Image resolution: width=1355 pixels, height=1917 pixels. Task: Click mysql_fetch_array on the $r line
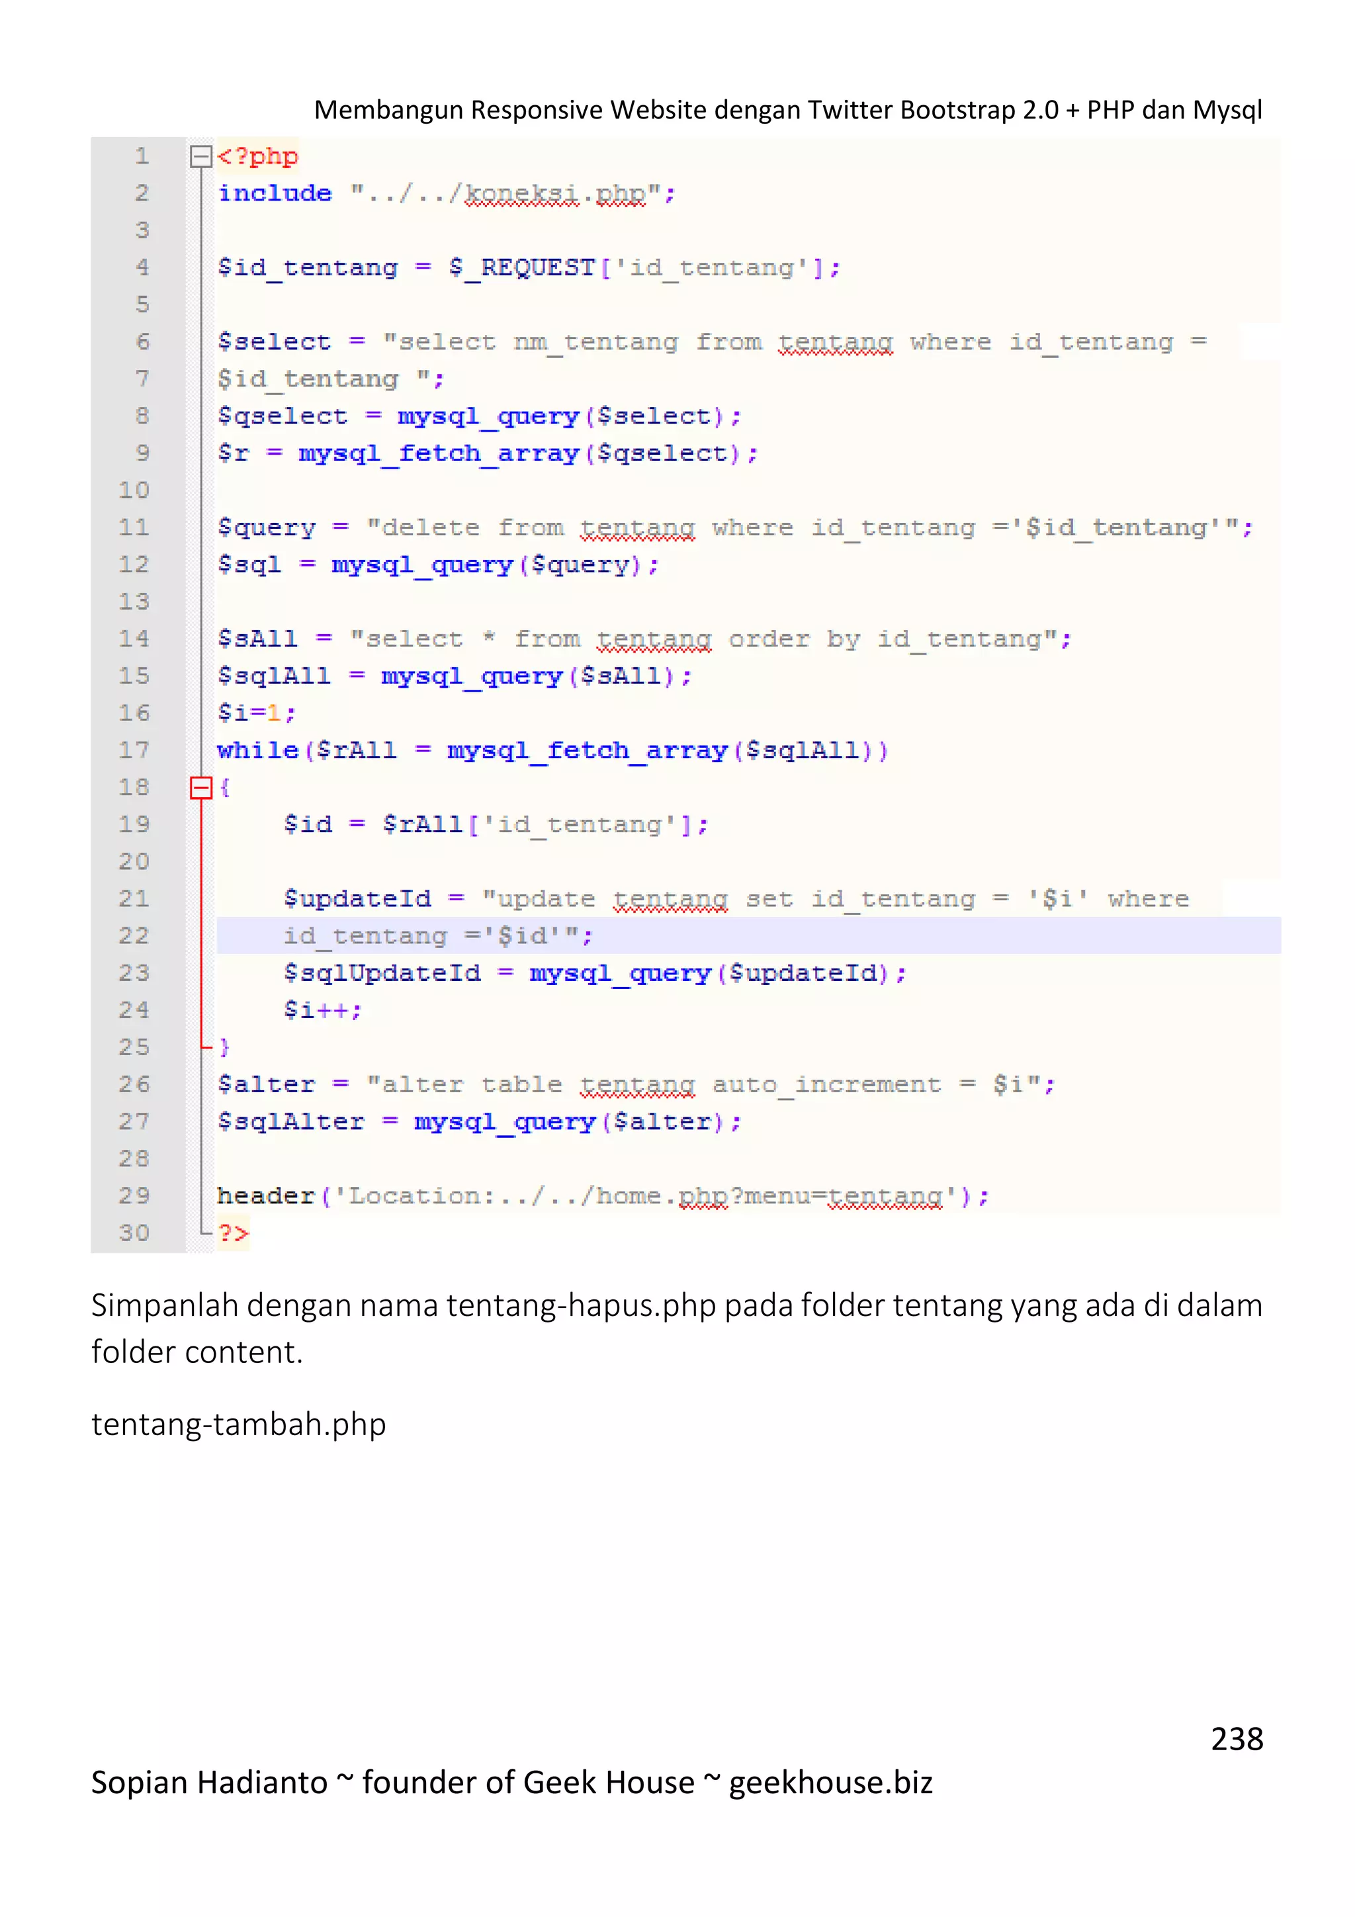coord(439,453)
